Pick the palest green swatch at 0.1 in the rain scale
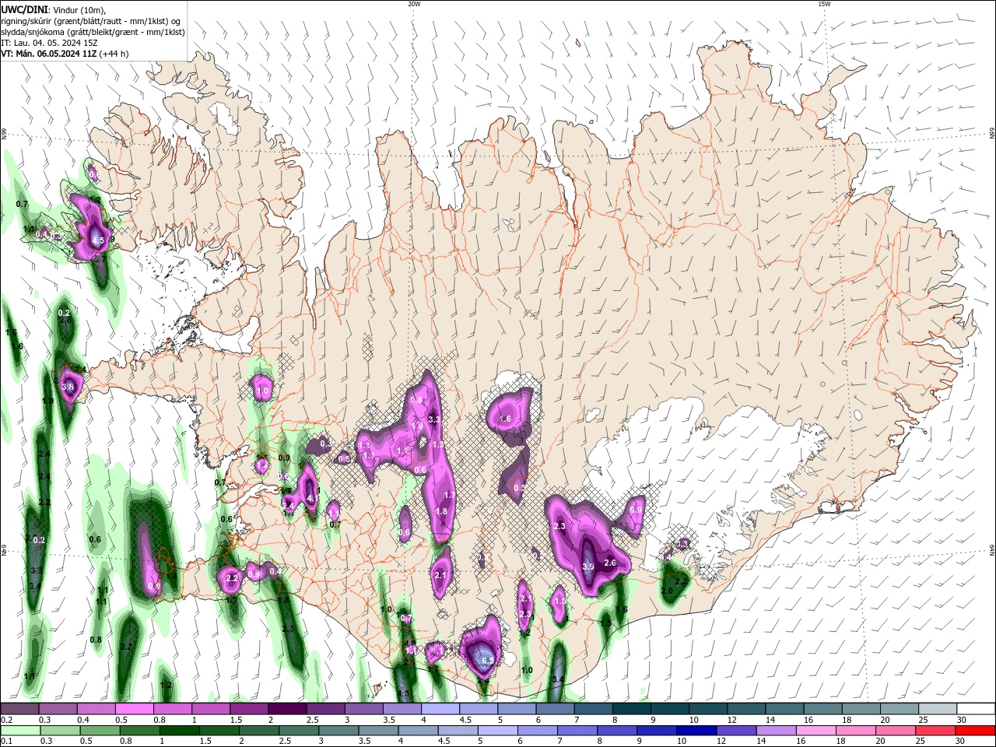 coord(19,731)
